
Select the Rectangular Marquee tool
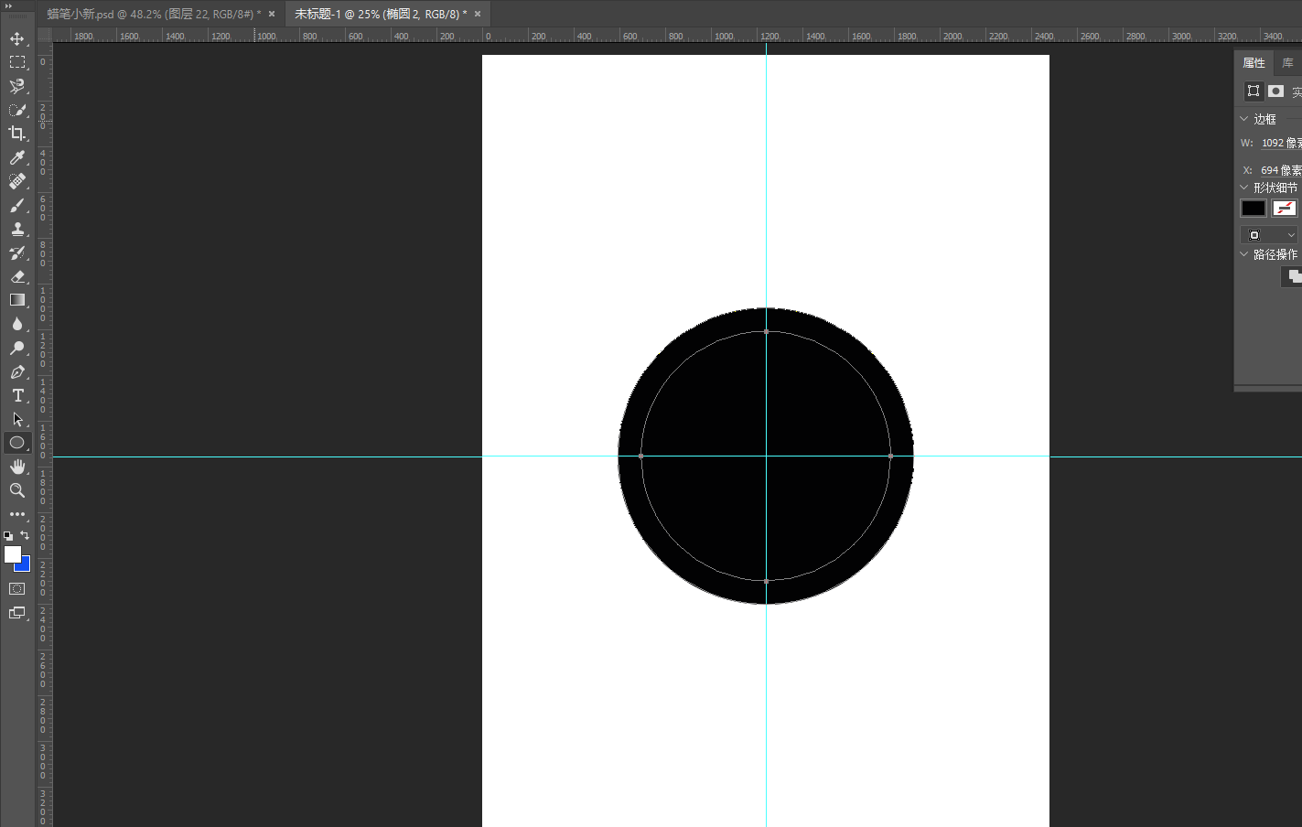pyautogui.click(x=16, y=62)
